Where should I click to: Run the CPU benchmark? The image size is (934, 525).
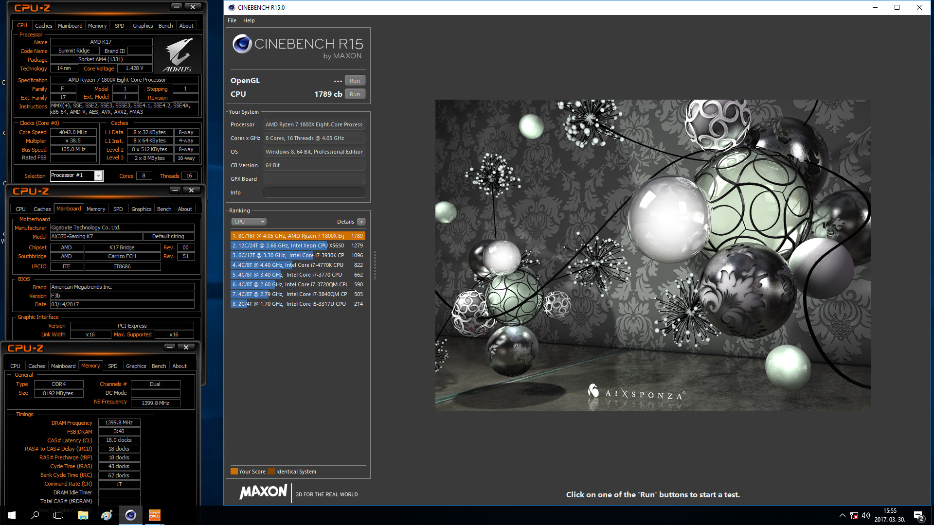pos(355,94)
